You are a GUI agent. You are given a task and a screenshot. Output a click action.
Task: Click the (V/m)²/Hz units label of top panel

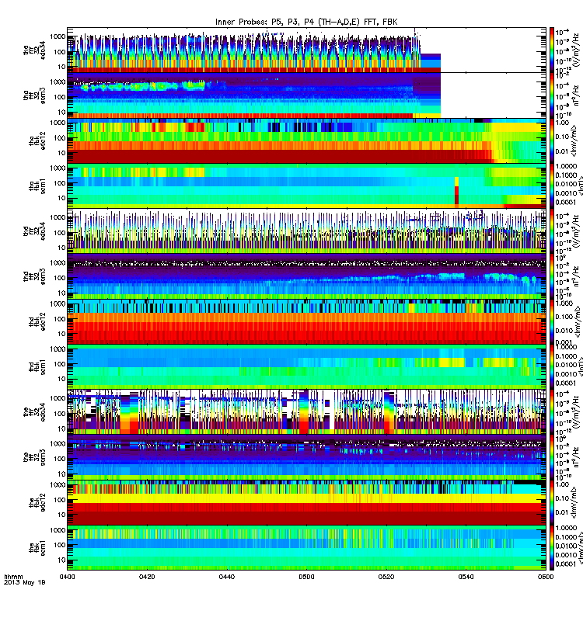(576, 50)
